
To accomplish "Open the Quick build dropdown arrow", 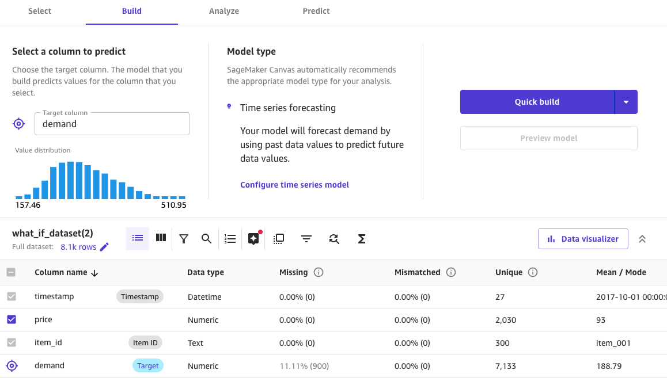I will 626,102.
